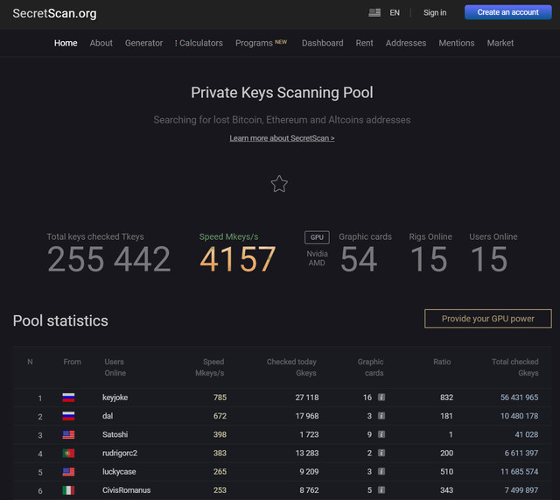Select user CivisRomanus in pool table
The width and height of the screenshot is (560, 500).
126,490
